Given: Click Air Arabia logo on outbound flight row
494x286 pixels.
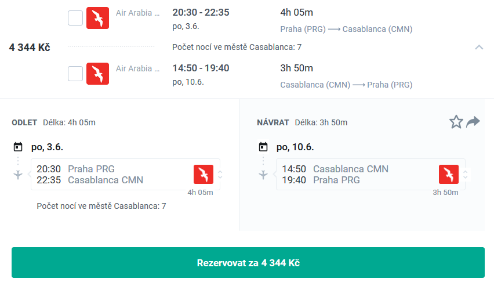Looking at the screenshot, I should (97, 18).
